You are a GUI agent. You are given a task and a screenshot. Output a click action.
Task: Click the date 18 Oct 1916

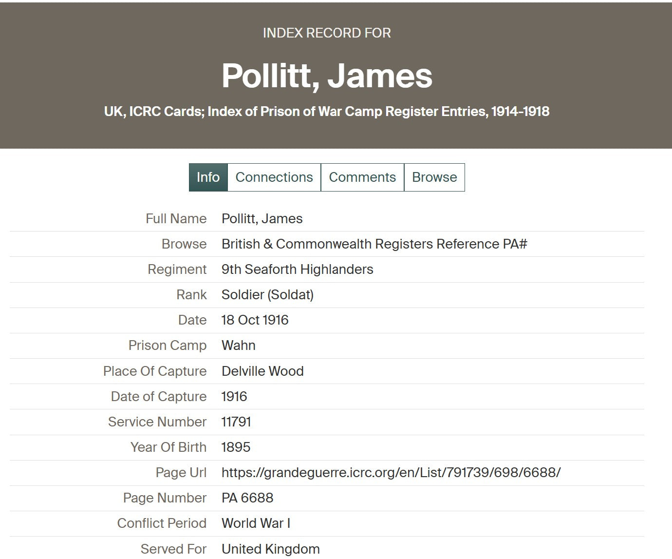click(255, 320)
